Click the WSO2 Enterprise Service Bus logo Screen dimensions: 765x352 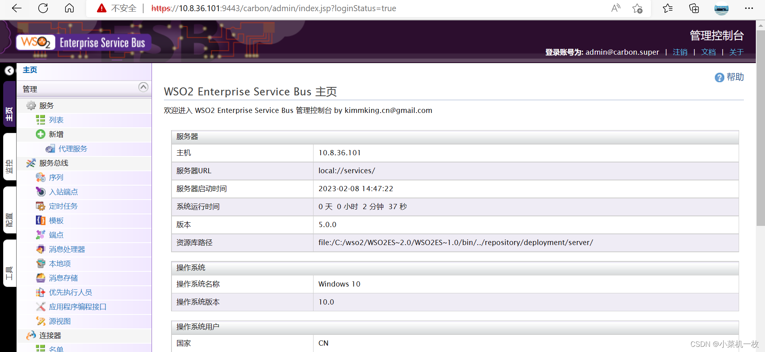[x=83, y=42]
